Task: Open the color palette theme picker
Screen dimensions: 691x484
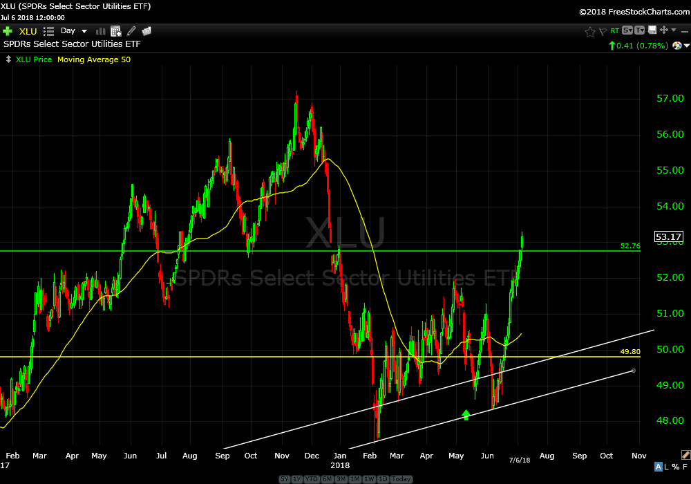Action: tap(677, 45)
